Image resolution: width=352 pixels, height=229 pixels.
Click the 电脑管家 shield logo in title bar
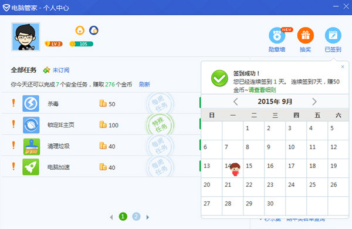point(6,8)
